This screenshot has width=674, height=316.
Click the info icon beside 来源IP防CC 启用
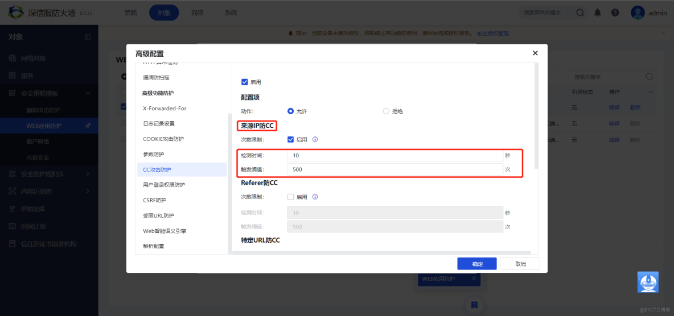[315, 139]
